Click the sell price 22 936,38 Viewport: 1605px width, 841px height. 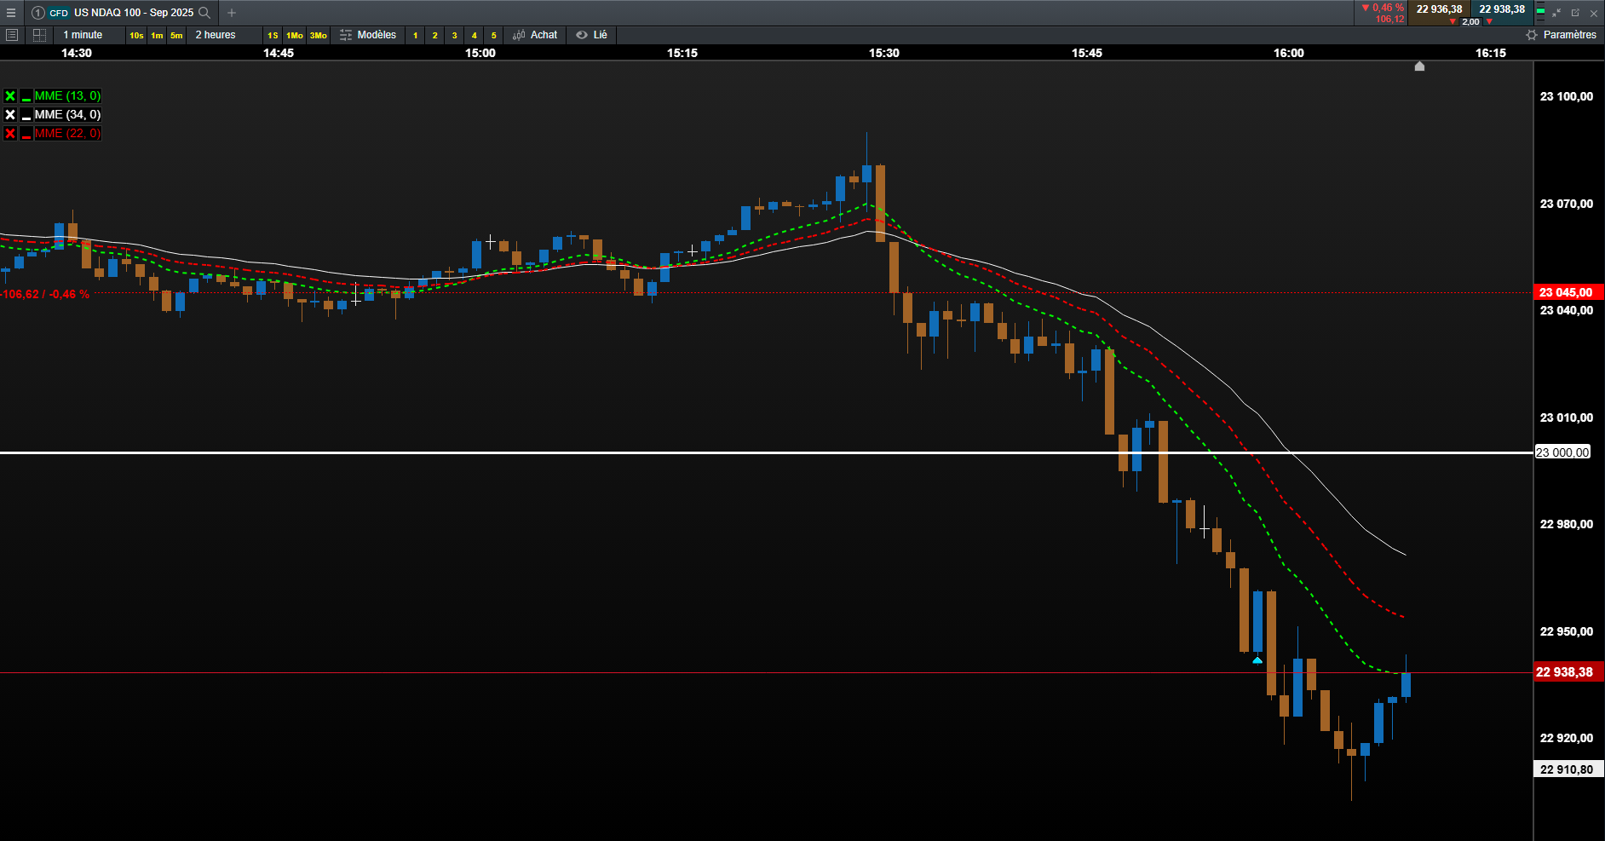[1440, 9]
